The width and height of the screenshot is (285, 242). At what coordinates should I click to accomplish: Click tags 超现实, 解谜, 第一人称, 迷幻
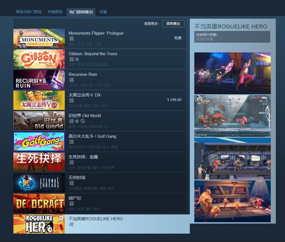[x=90, y=85]
